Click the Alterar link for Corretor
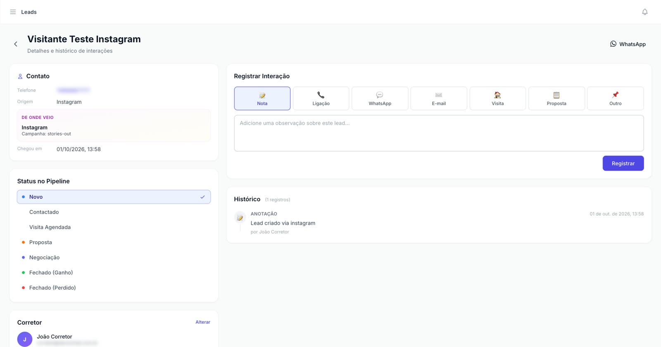661x347 pixels. point(203,322)
